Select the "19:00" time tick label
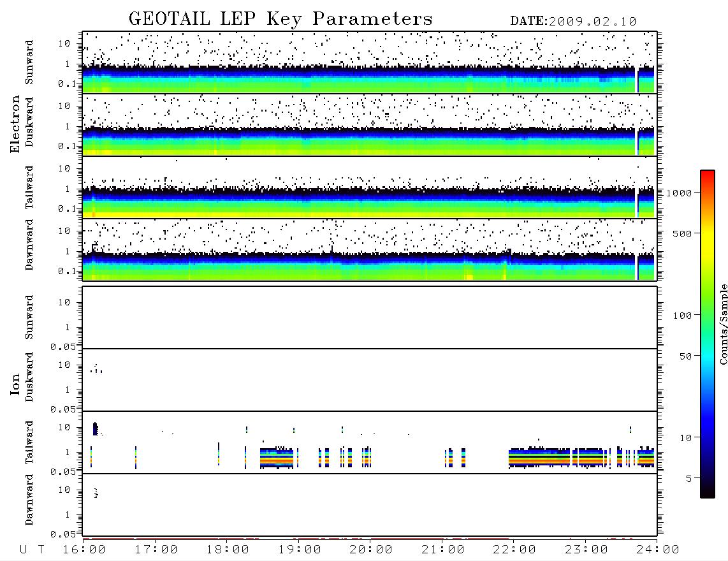This screenshot has width=728, height=561. click(300, 550)
